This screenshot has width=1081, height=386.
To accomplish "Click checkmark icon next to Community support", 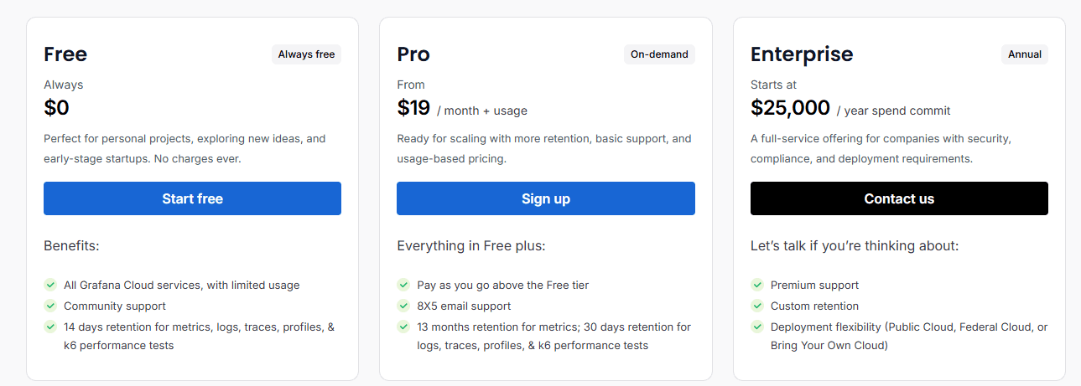I will click(50, 306).
